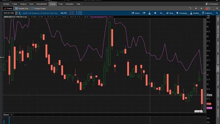Open the Drawings dropdown menu
Screen dimensions: 220x124
tap(182, 13)
